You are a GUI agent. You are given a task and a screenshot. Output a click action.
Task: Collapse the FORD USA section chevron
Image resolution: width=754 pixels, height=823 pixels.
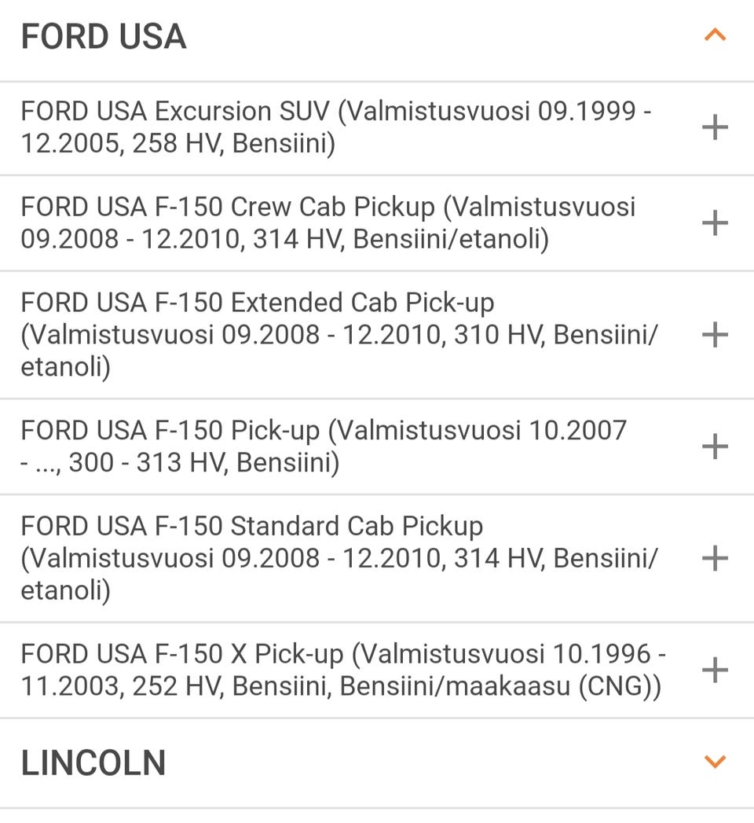pos(715,35)
